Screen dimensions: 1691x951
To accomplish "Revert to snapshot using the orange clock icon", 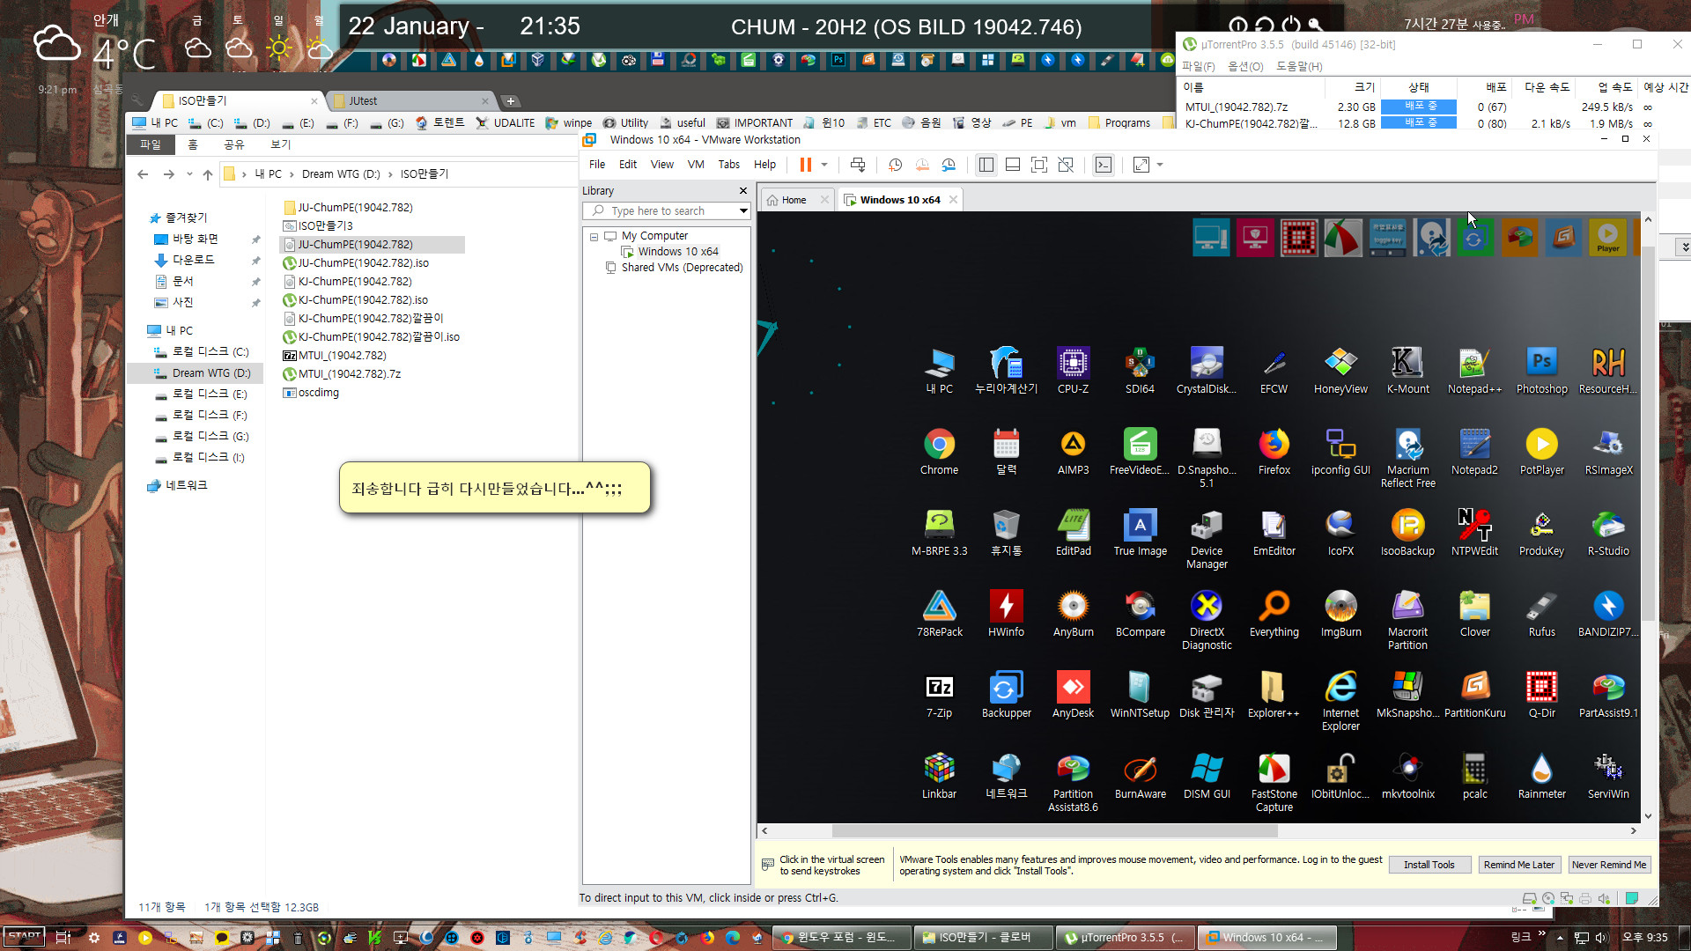I will click(922, 165).
